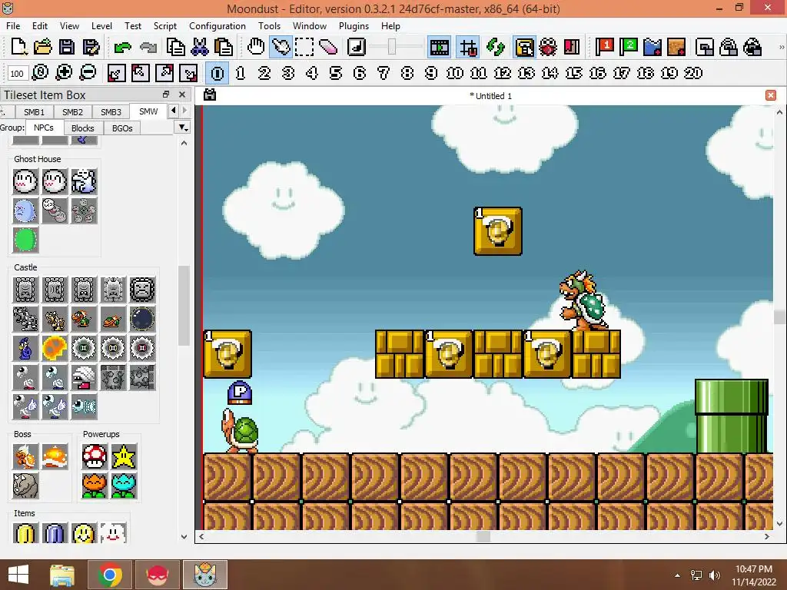Open the Configuration menu
This screenshot has width=787, height=590.
(218, 25)
